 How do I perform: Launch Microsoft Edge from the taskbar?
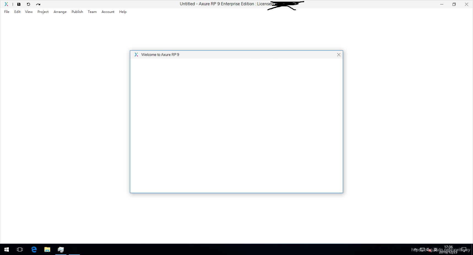[x=34, y=249]
